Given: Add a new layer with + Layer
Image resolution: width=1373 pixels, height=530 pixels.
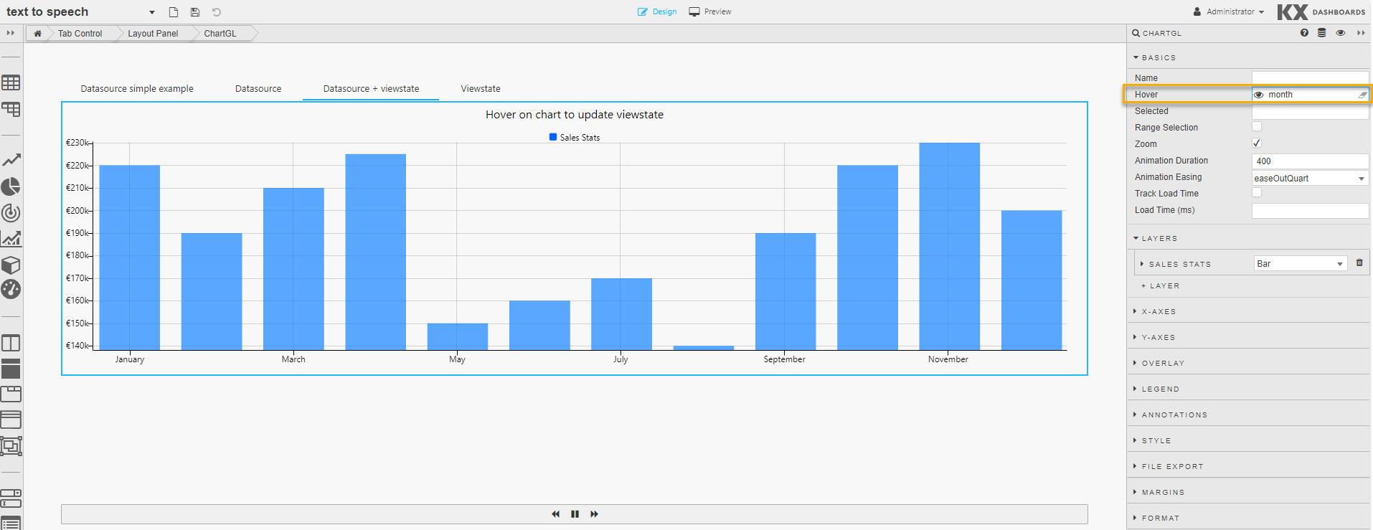Looking at the screenshot, I should pos(1161,286).
